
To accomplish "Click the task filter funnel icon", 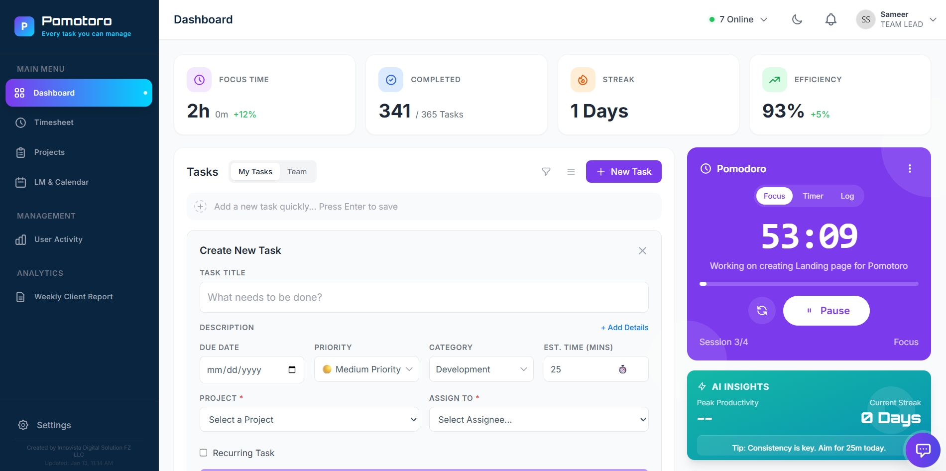I will [x=546, y=172].
